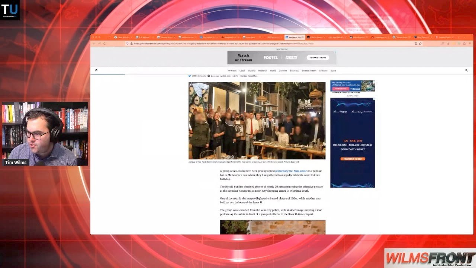Viewport: 476px width, 268px height.
Task: Select the active Neo-Nazis article browser tab
Action: [295, 37]
